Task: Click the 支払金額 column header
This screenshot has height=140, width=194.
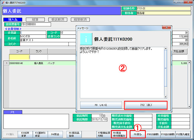Action: pyautogui.click(x=179, y=51)
